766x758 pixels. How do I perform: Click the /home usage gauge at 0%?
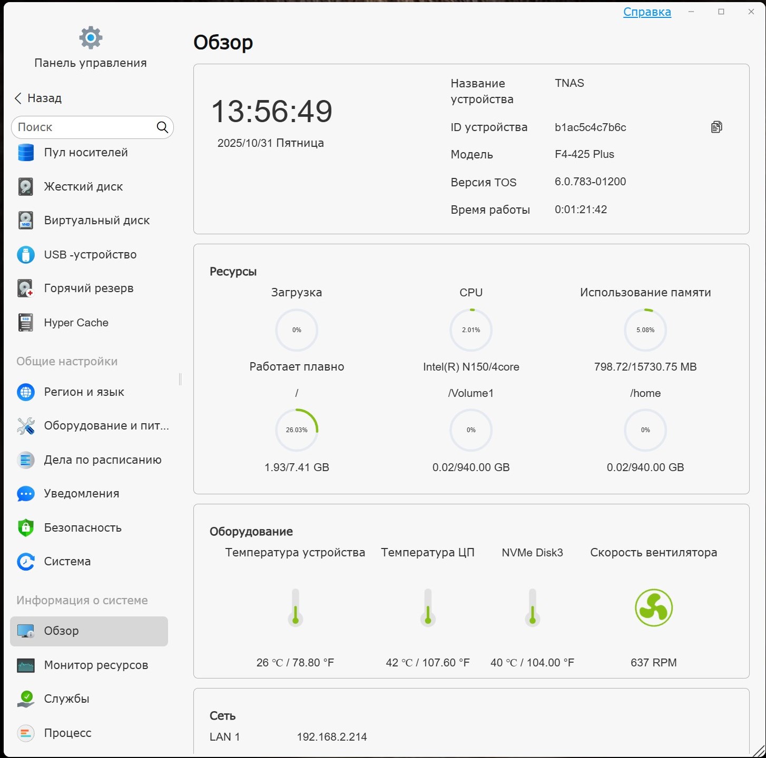coord(645,430)
